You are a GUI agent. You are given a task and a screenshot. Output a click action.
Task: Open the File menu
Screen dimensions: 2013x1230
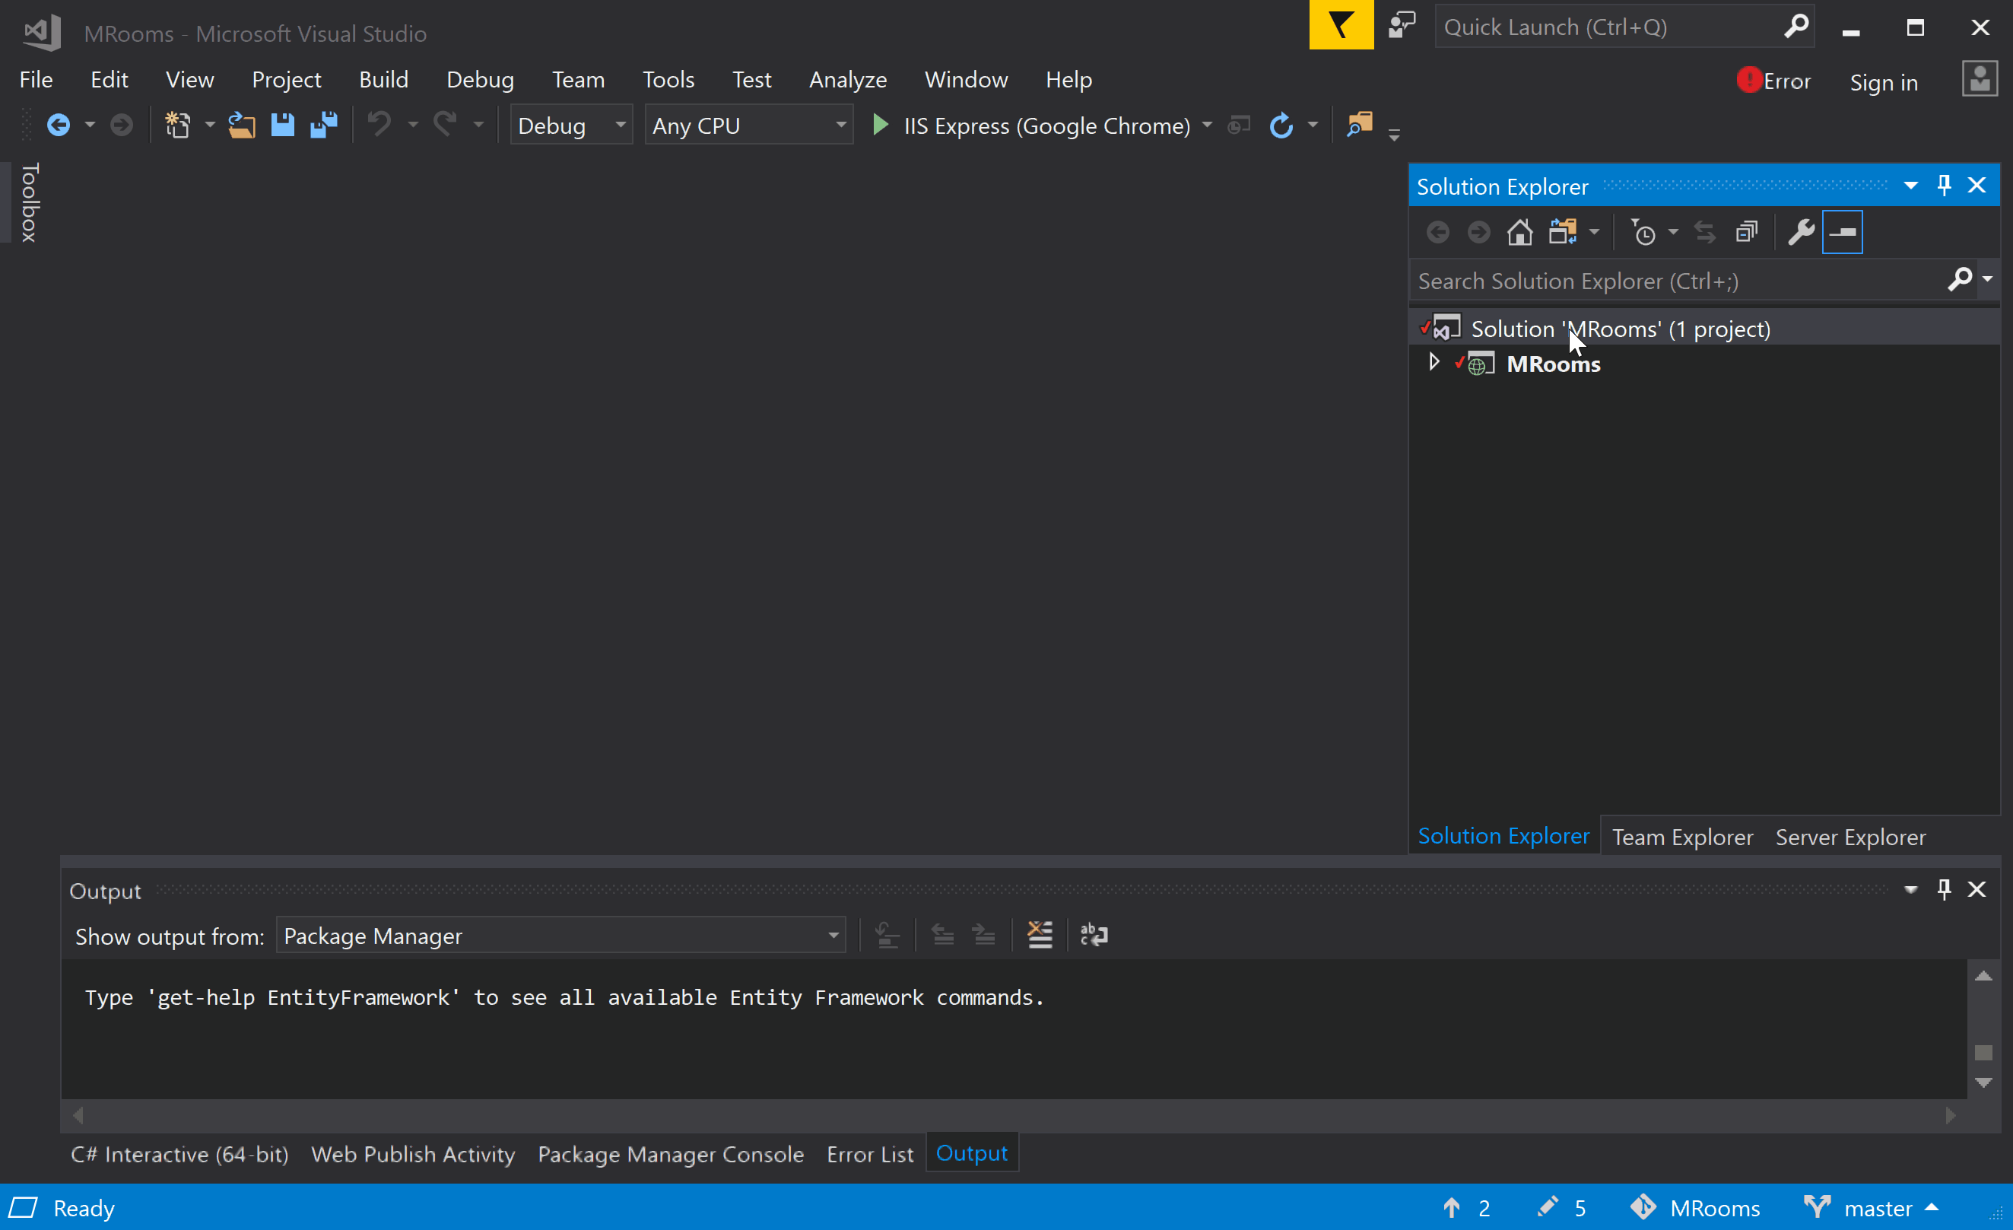(36, 79)
